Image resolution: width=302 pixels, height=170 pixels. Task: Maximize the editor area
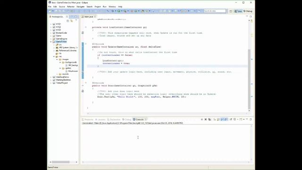pos(251,17)
